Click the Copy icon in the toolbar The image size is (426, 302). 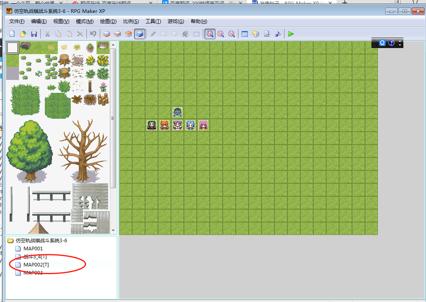[58, 34]
